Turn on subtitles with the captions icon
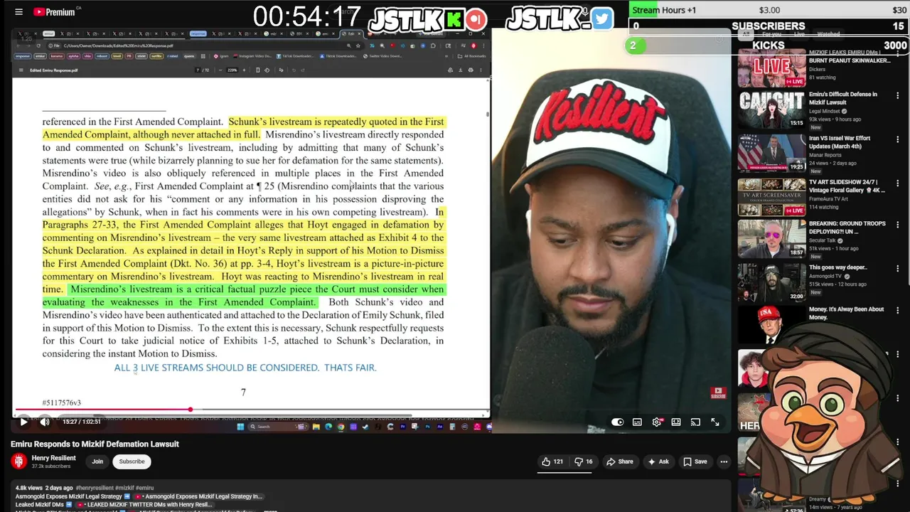The width and height of the screenshot is (910, 512). click(637, 422)
